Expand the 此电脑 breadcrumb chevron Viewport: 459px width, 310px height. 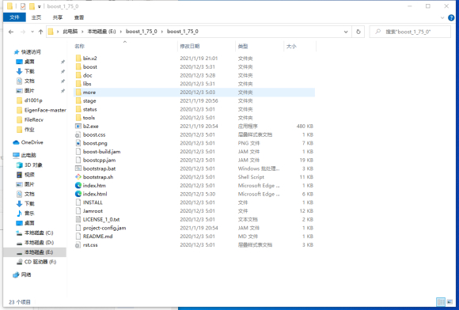click(83, 32)
